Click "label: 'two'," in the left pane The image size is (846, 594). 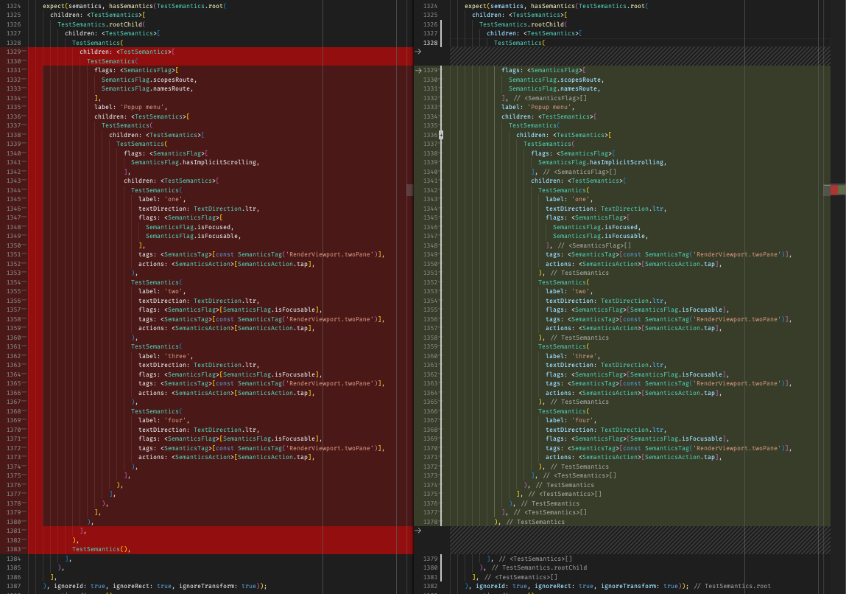pos(162,291)
